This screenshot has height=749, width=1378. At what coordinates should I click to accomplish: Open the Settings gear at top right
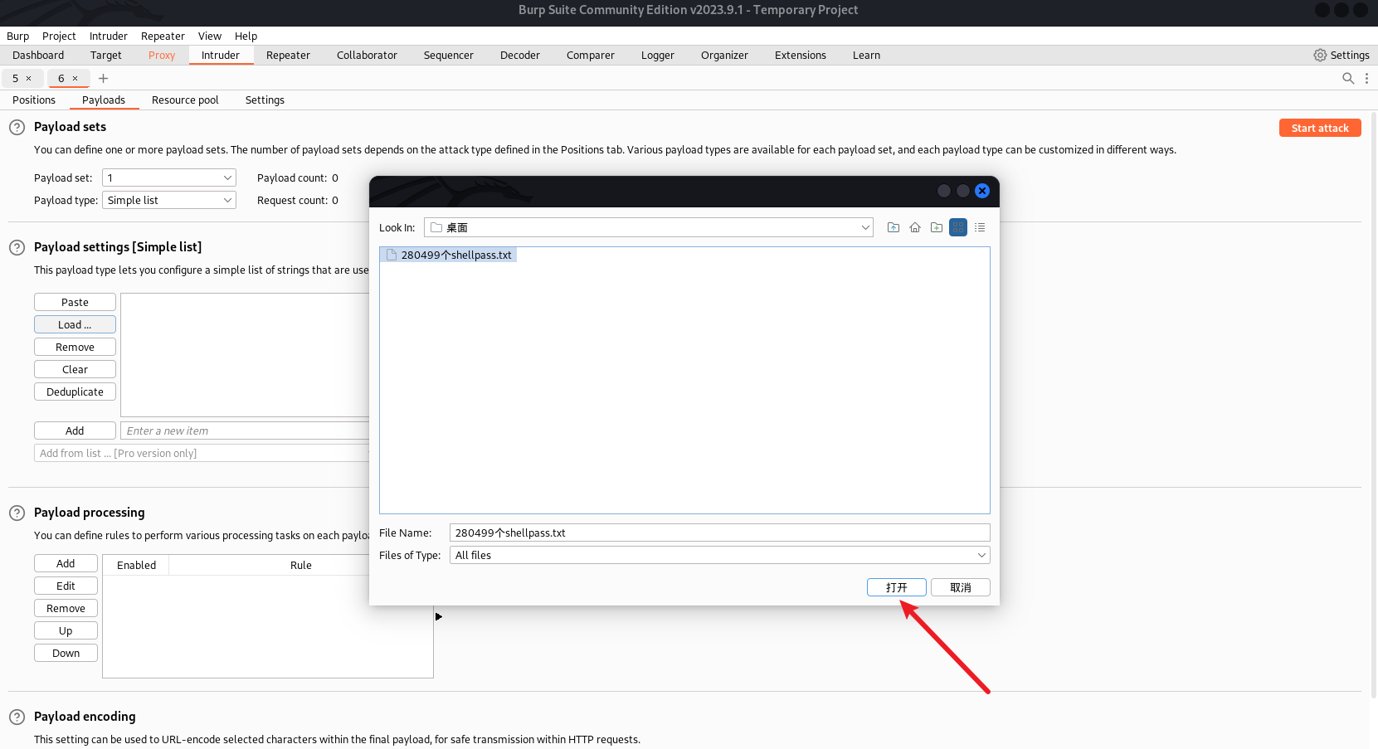(1341, 55)
